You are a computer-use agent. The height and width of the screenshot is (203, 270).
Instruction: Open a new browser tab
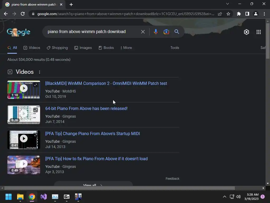[71, 4]
